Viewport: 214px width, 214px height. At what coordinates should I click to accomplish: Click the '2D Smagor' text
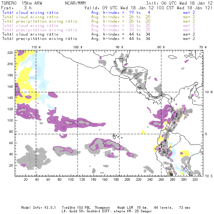(x=143, y=211)
